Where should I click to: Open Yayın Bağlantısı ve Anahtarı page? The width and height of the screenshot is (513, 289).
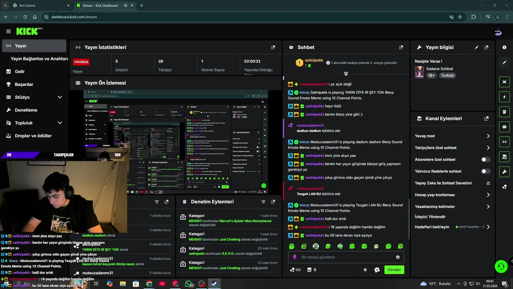pyautogui.click(x=39, y=59)
